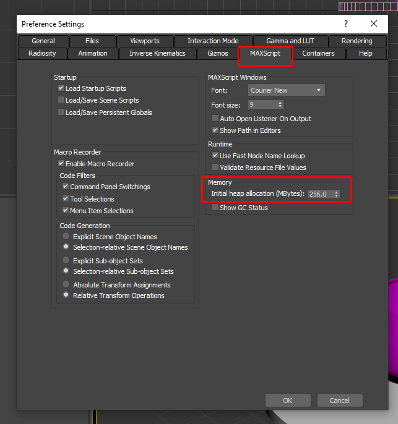Toggle Menu Item Selections filter

(66, 210)
